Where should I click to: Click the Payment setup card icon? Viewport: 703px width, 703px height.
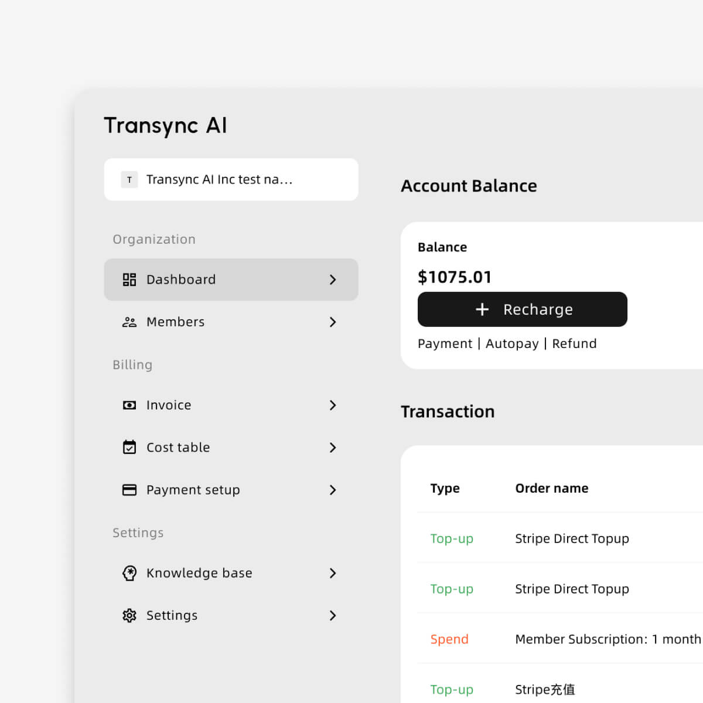[x=129, y=490]
